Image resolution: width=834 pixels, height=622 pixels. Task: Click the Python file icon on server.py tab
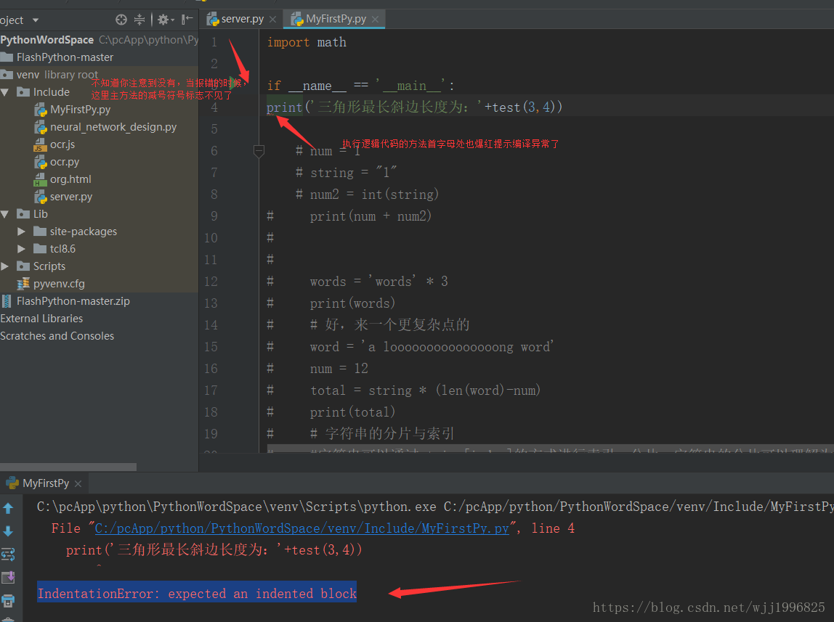click(x=214, y=20)
